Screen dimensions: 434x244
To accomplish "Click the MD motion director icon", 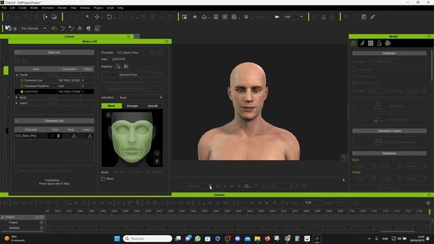I will [x=8, y=28].
